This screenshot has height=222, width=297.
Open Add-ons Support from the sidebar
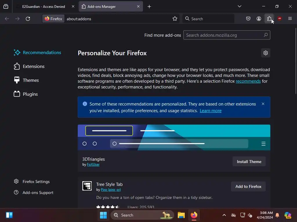[34, 193]
